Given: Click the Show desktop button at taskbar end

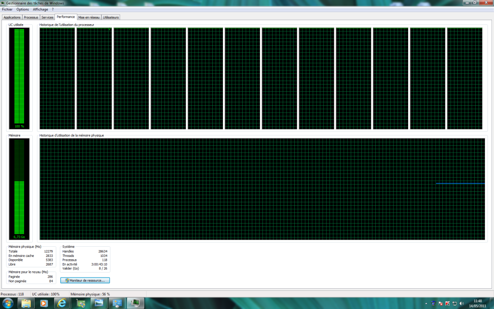Looking at the screenshot, I should click(x=492, y=303).
